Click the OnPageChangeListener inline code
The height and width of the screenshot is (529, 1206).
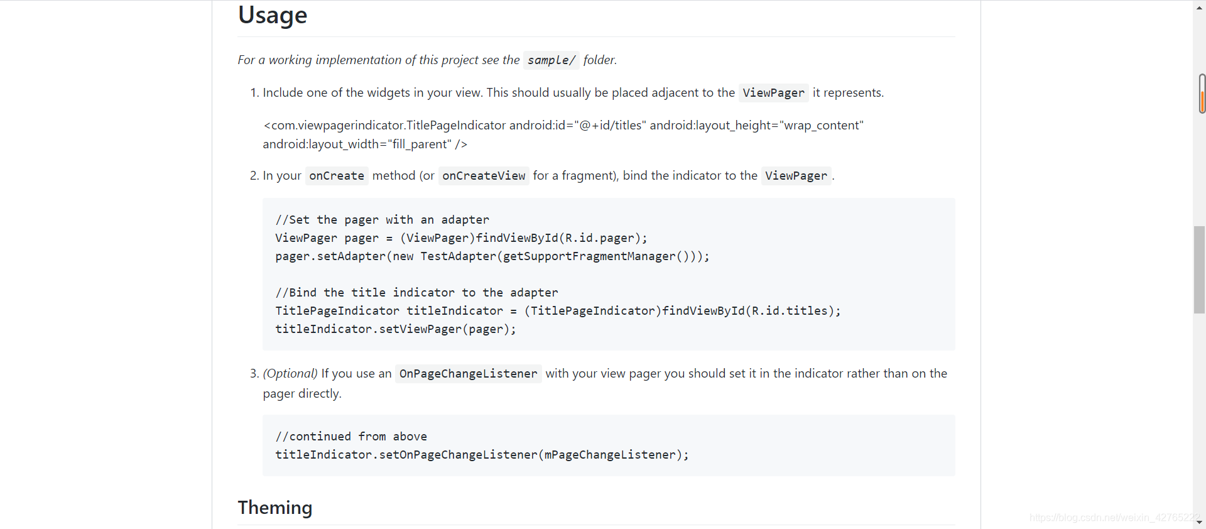(469, 374)
